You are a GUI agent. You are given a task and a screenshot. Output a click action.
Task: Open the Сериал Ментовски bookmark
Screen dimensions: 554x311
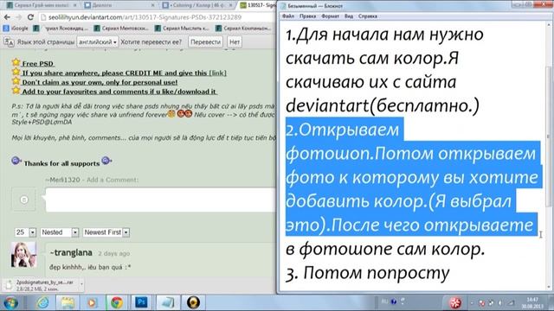(x=121, y=29)
